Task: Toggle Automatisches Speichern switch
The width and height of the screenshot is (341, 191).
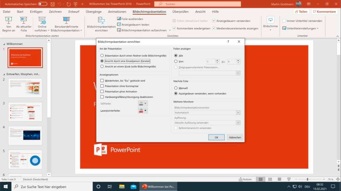Action: click(x=42, y=4)
